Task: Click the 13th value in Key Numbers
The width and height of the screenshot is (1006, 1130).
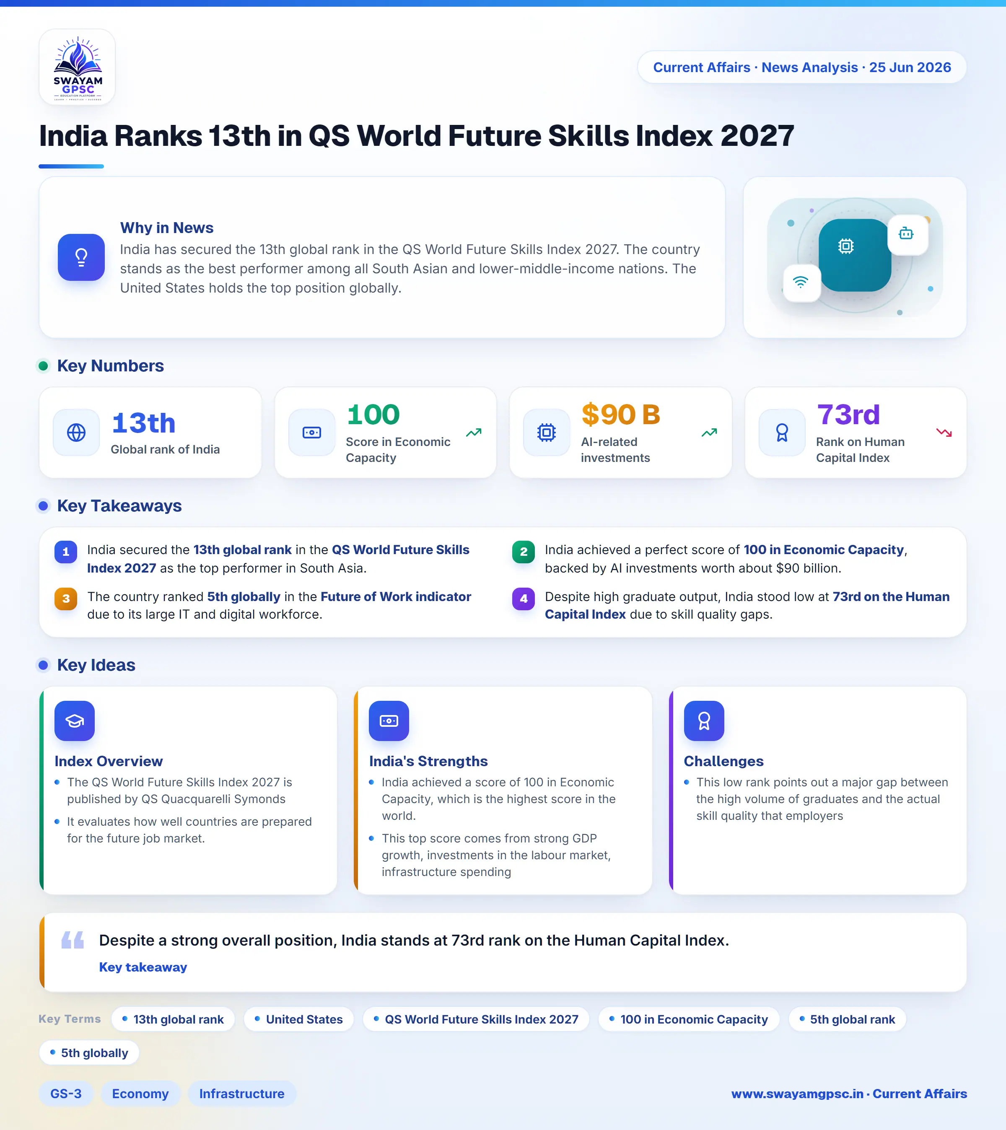Action: point(144,423)
